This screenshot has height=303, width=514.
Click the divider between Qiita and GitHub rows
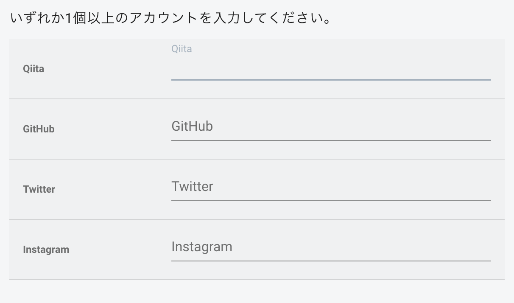pos(257,99)
